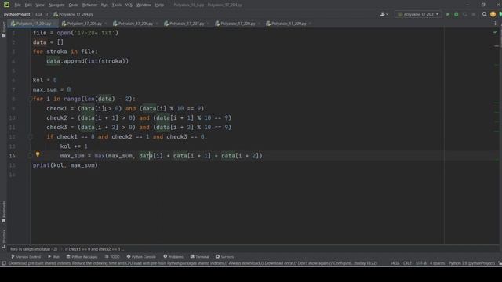The width and height of the screenshot is (502, 282).
Task: Open the Refactor menu
Action: point(89,5)
